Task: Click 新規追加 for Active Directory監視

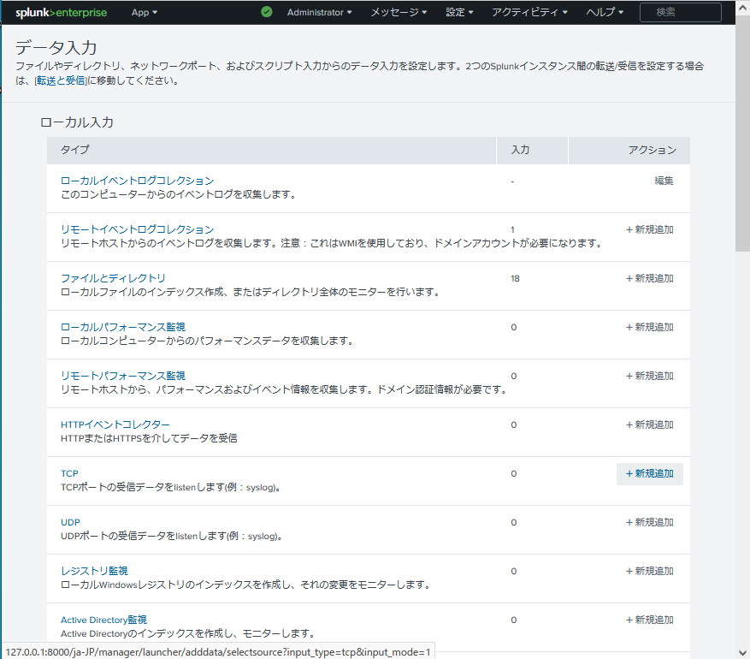Action: [x=650, y=620]
